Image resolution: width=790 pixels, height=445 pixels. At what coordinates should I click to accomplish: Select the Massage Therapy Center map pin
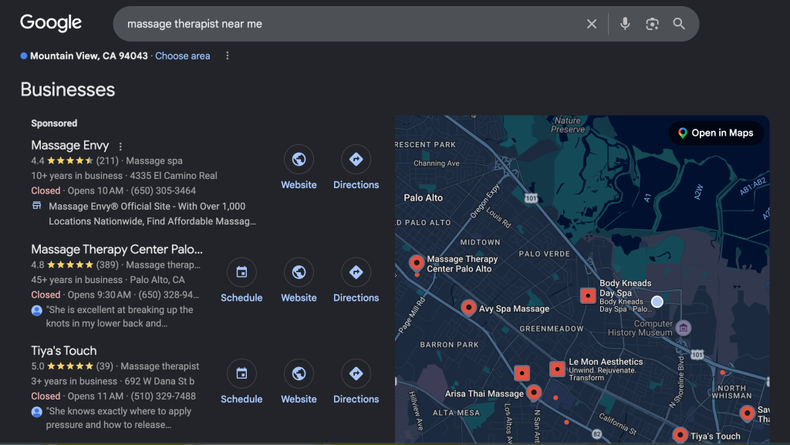tap(417, 262)
